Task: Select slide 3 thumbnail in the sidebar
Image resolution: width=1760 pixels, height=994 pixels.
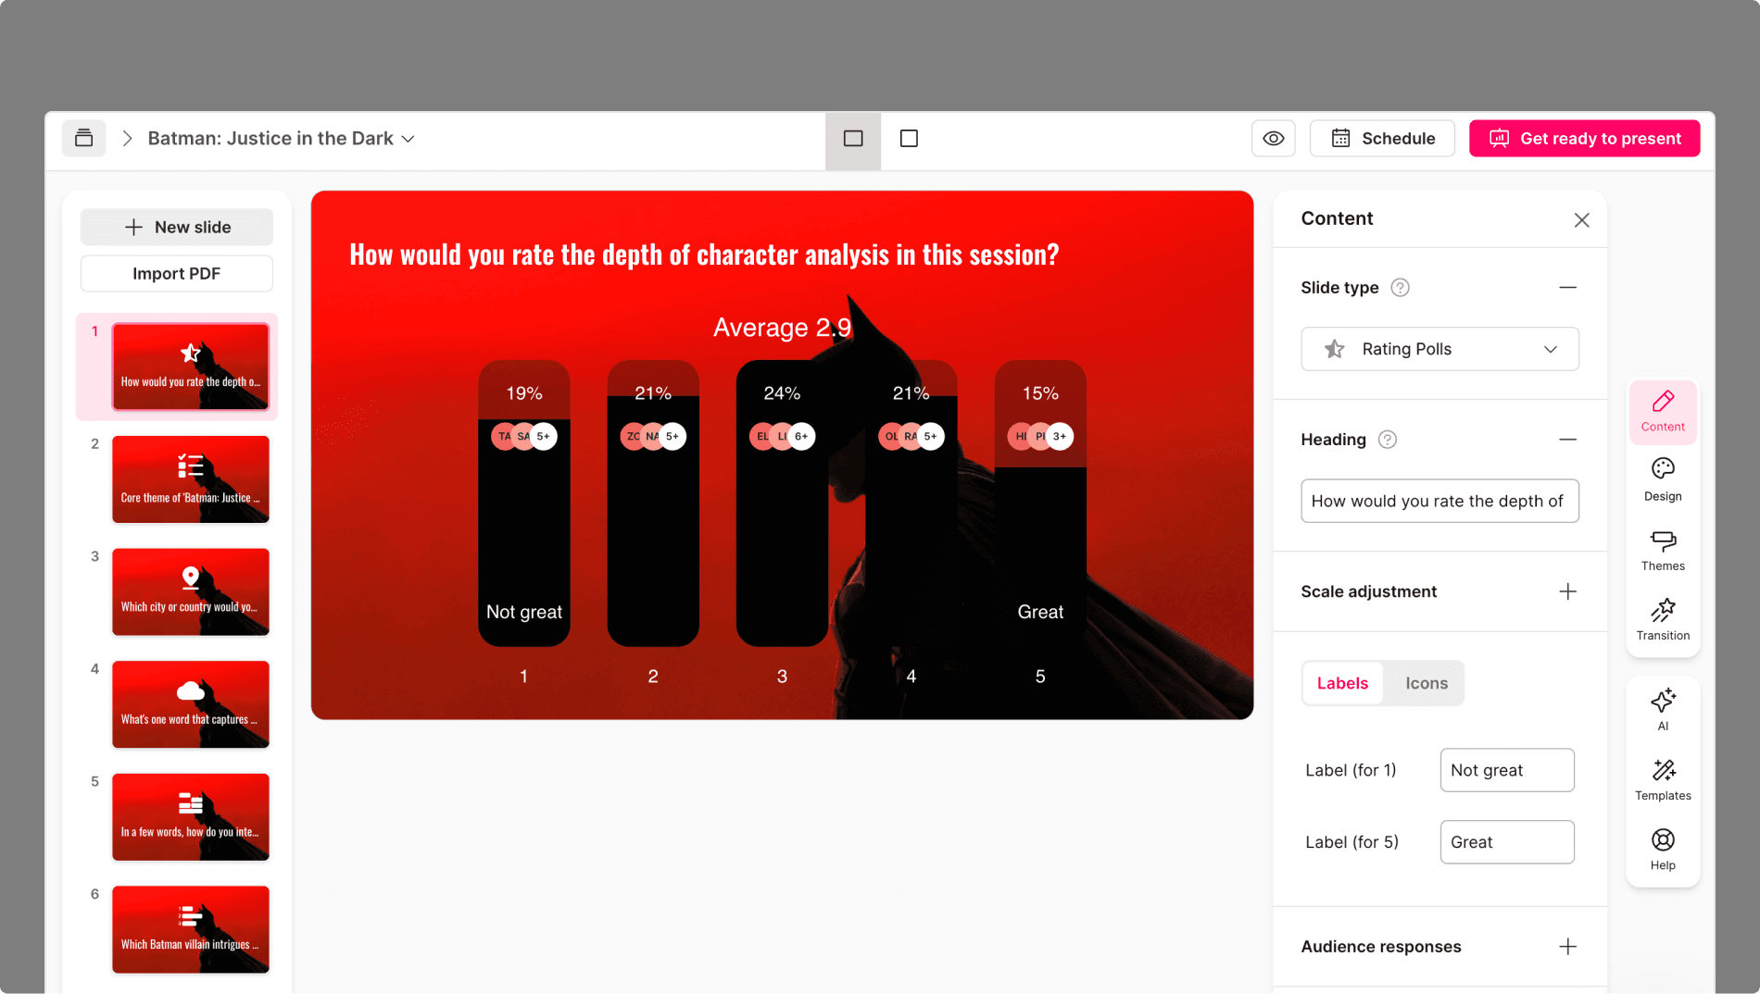Action: tap(190, 591)
